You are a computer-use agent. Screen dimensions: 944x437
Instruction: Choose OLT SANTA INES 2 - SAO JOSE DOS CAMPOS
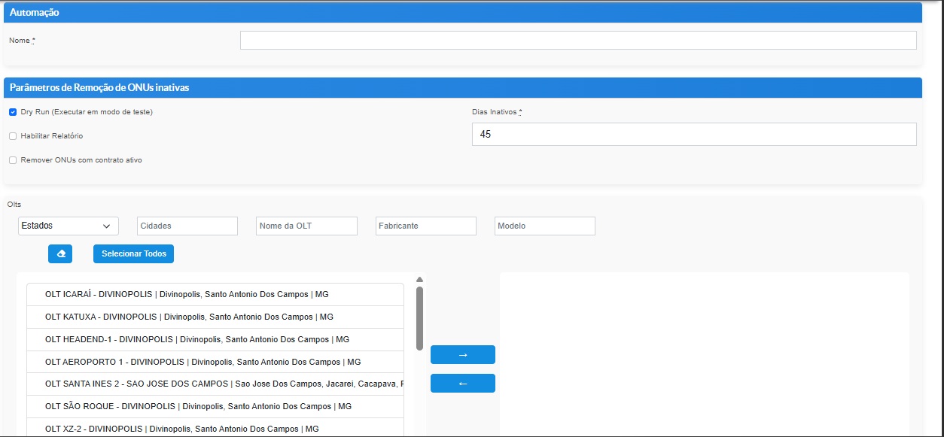point(215,384)
